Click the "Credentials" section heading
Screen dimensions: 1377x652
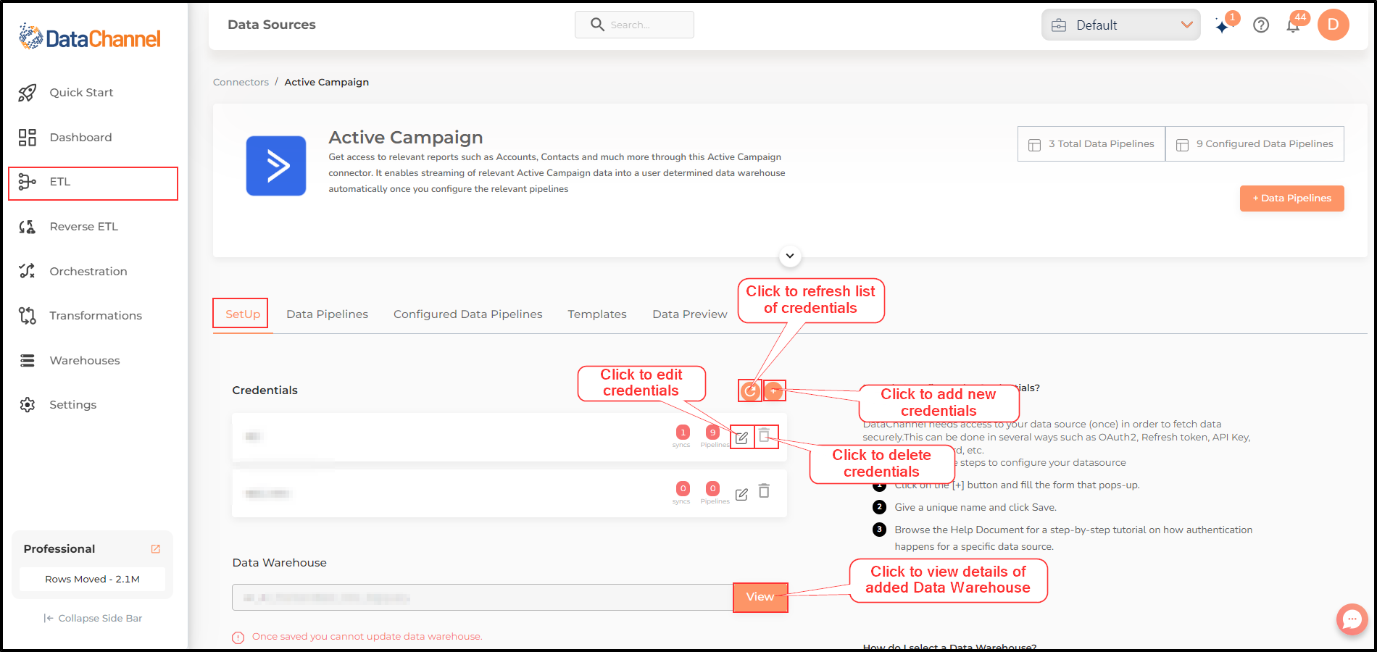coord(265,390)
